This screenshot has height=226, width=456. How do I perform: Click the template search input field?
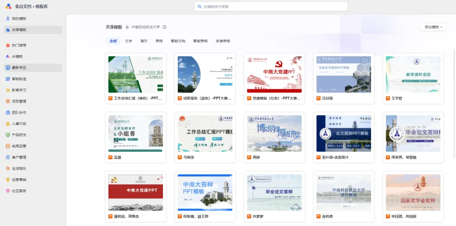click(x=271, y=6)
